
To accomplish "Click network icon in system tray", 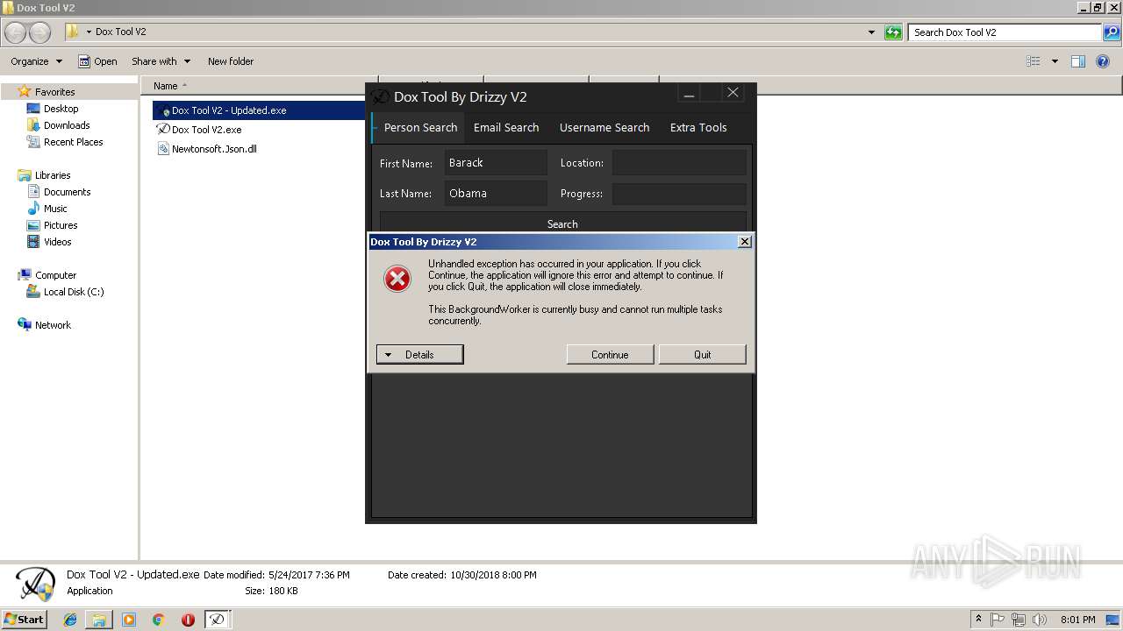I will tap(1019, 620).
